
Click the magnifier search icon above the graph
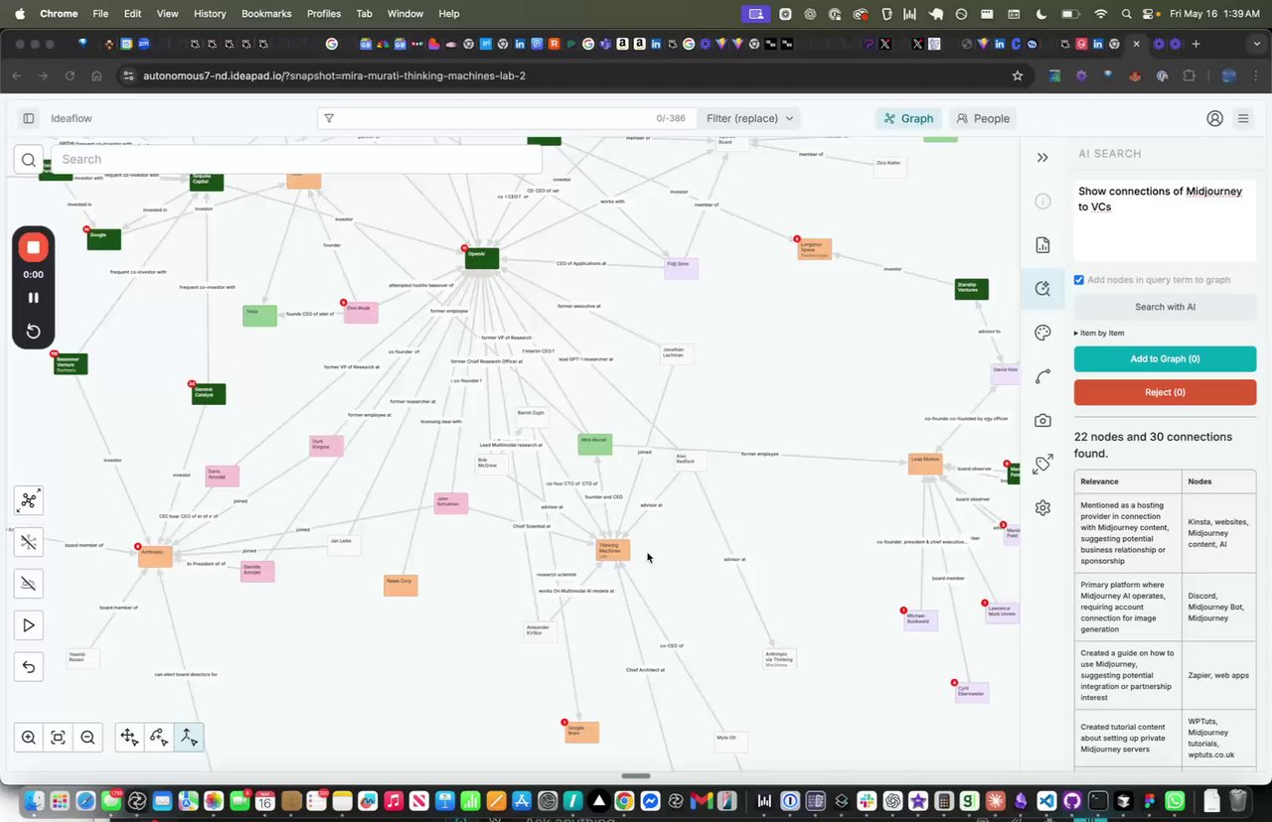tap(29, 160)
